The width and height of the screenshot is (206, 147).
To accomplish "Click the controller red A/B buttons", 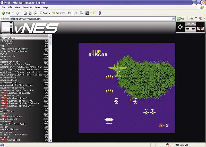I will [201, 28].
